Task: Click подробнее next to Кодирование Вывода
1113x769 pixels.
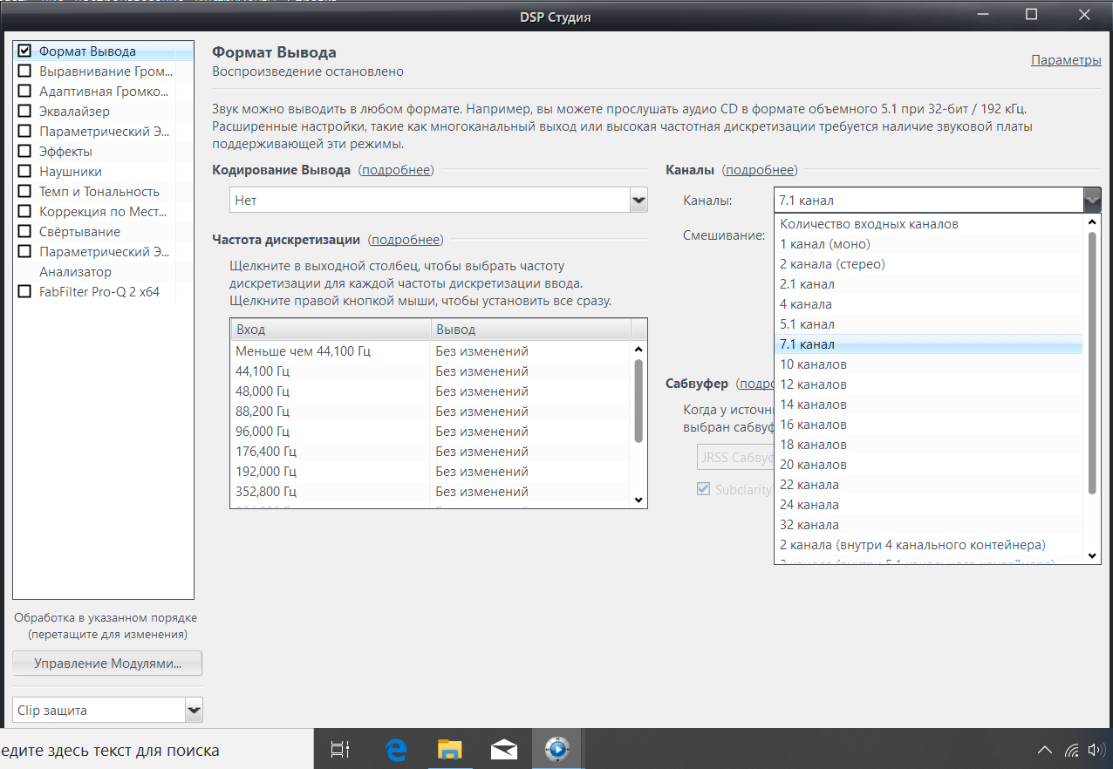Action: click(397, 170)
